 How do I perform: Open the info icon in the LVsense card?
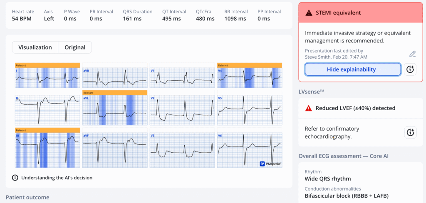[410, 132]
